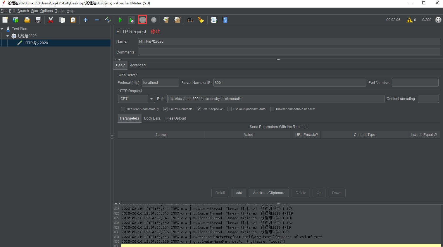The width and height of the screenshot is (443, 247).
Task: Clear all results with the double broom icon
Action: 177,20
